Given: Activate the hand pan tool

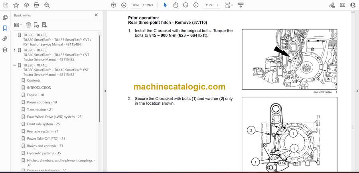Looking at the screenshot, I should 176,5.
